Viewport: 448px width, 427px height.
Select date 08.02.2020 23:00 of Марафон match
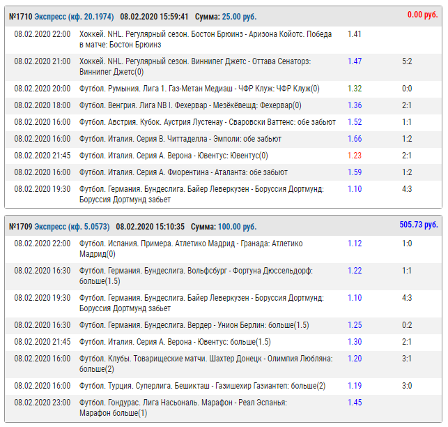tap(43, 403)
